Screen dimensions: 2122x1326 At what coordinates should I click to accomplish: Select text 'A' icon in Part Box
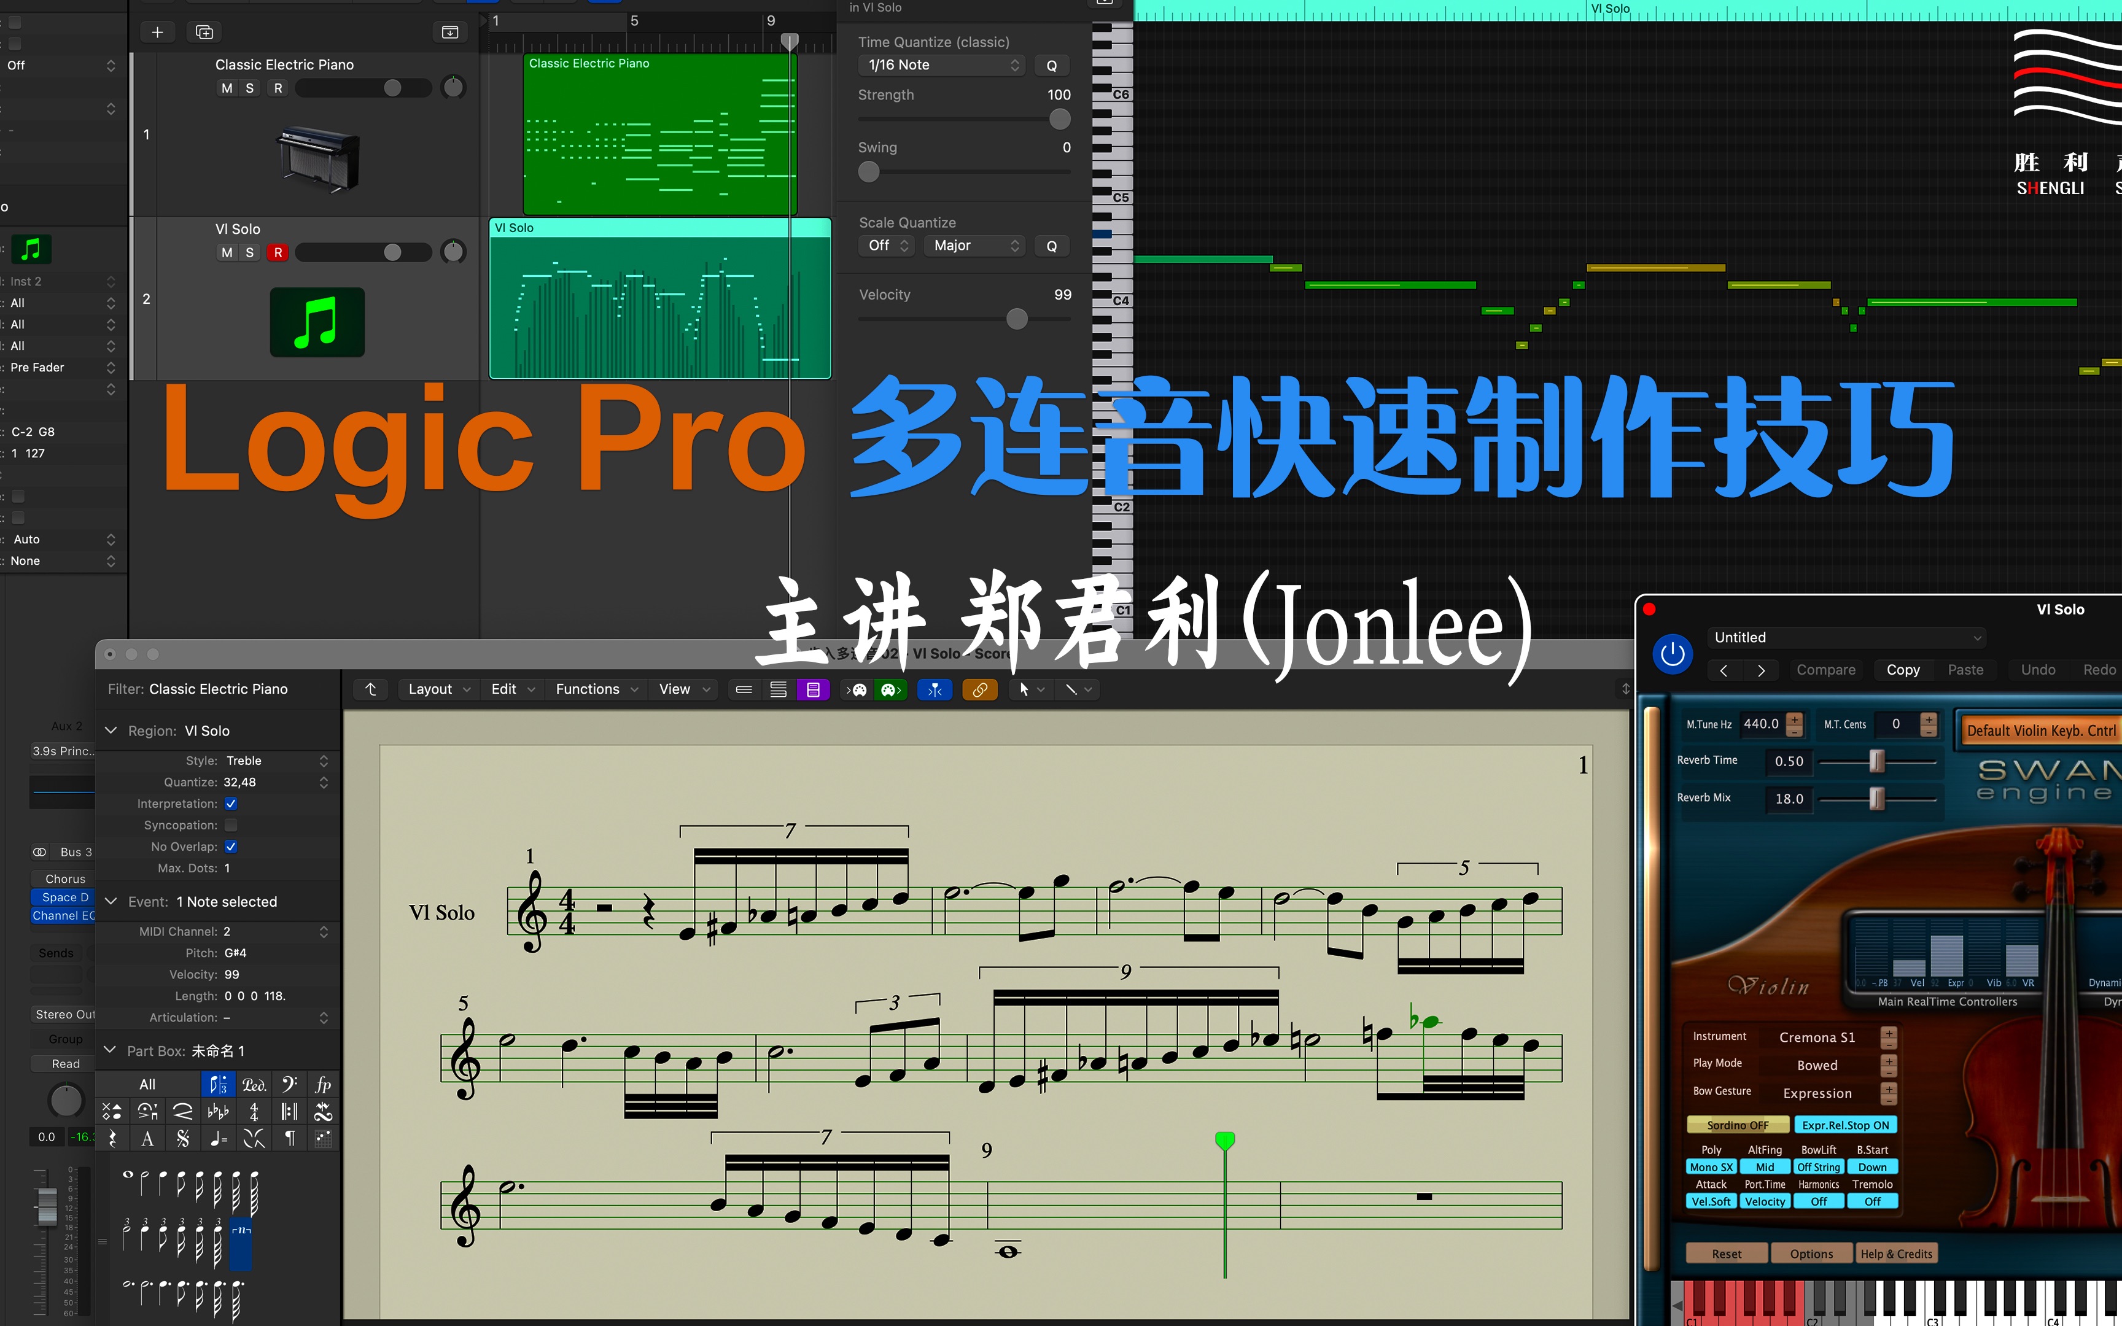(147, 1138)
